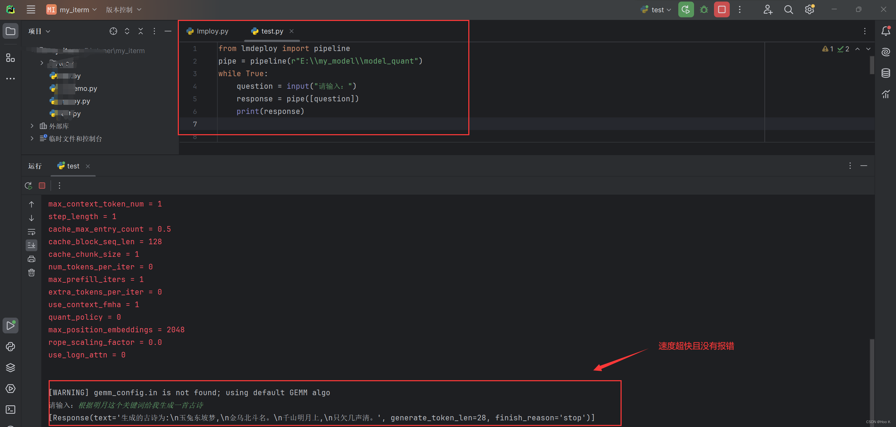896x427 pixels.
Task: Open the Terminal tool window
Action: point(10,410)
